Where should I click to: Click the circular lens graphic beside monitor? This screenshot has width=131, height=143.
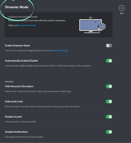coord(102,26)
